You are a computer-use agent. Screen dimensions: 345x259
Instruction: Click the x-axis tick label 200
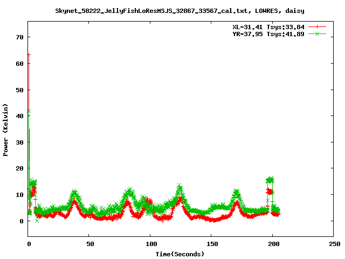click(273, 244)
